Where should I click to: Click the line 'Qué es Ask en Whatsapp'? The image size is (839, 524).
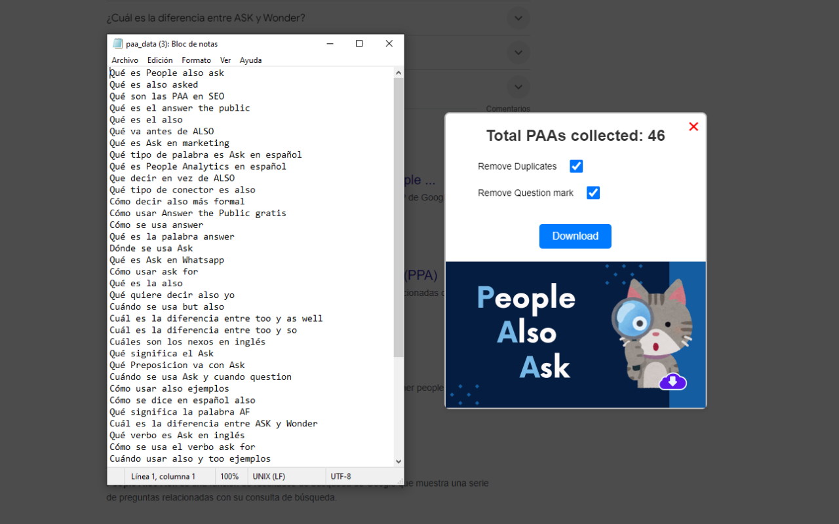point(167,260)
